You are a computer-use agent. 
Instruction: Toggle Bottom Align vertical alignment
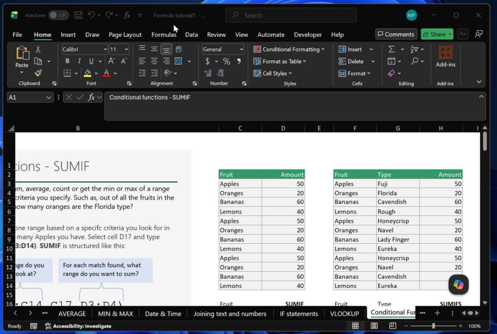tap(166, 49)
